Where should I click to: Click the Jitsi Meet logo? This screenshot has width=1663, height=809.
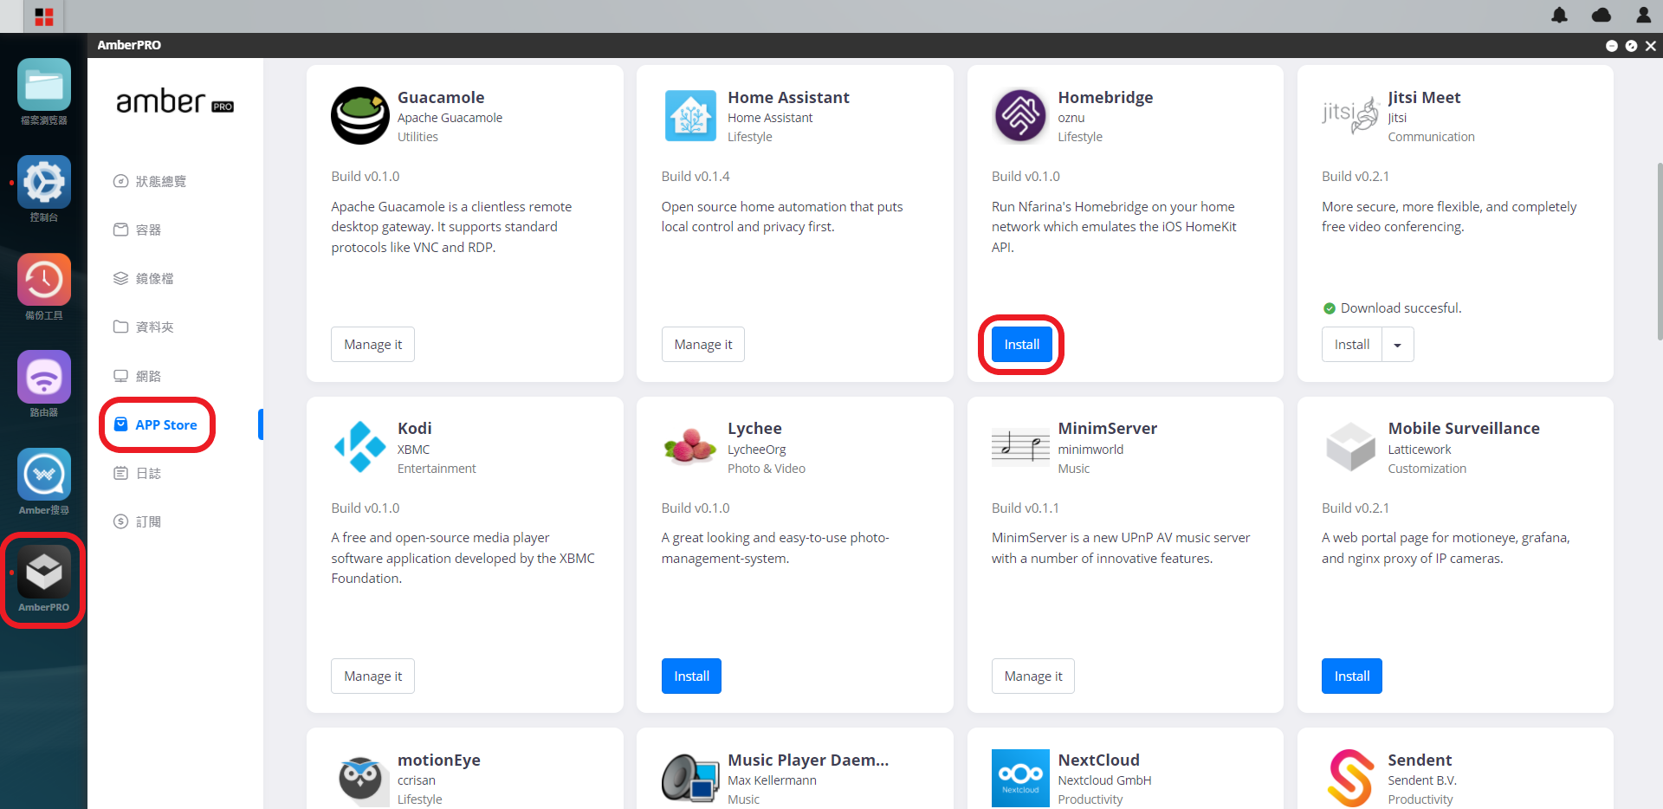coord(1350,115)
